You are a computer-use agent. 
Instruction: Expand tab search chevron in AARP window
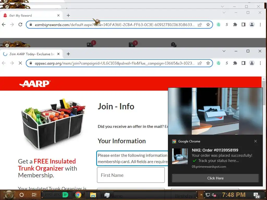pyautogui.click(x=224, y=51)
